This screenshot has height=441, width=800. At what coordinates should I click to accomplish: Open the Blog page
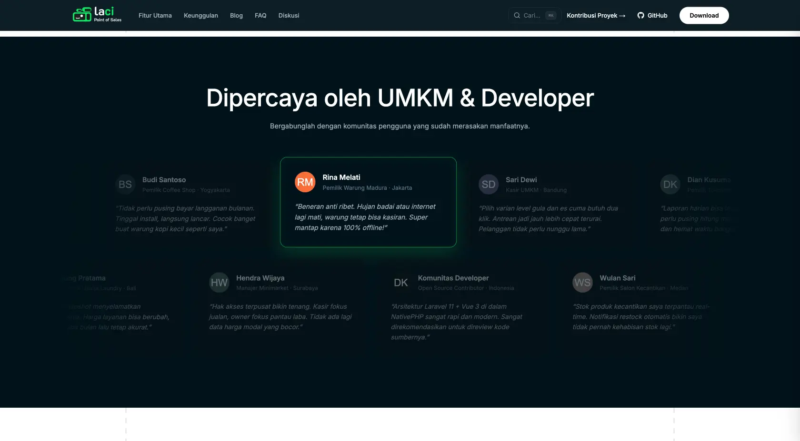tap(236, 16)
